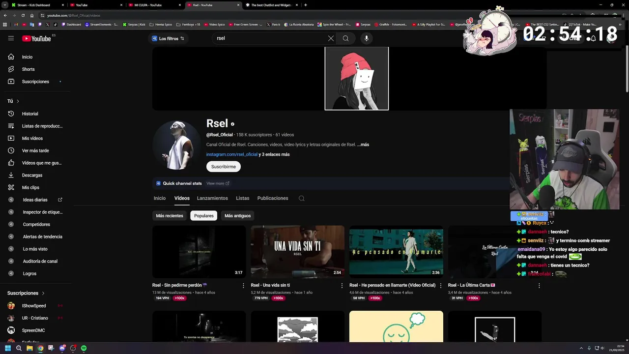Click the search magnifier button
This screenshot has width=629, height=354.
point(345,38)
